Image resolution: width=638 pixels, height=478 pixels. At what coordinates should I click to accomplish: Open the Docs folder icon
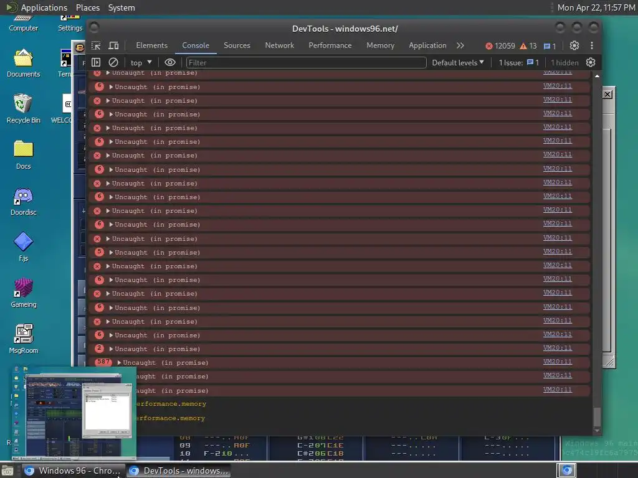click(23, 155)
